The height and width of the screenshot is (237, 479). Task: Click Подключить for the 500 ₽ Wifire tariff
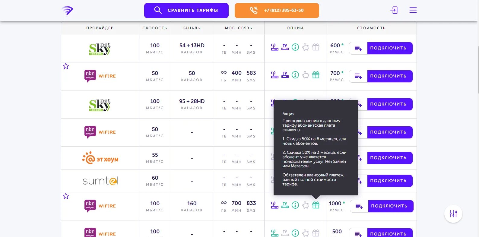(390, 233)
